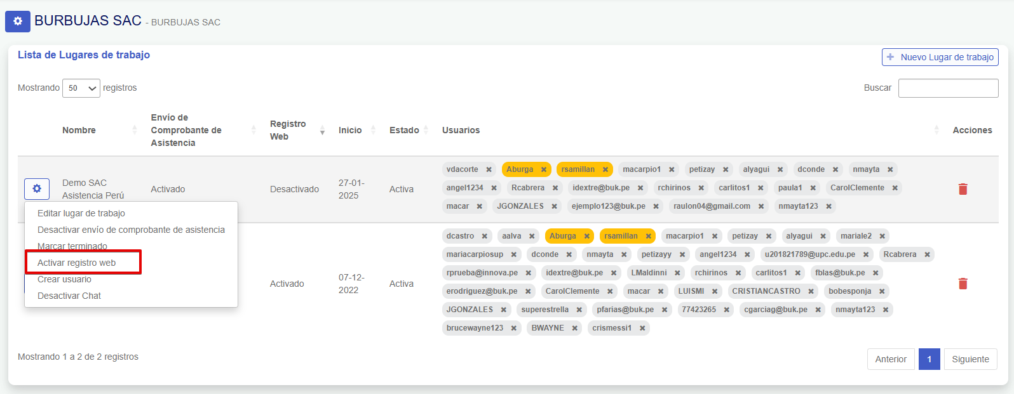Remove user vdacorte via its x icon
This screenshot has width=1014, height=394.
click(489, 169)
